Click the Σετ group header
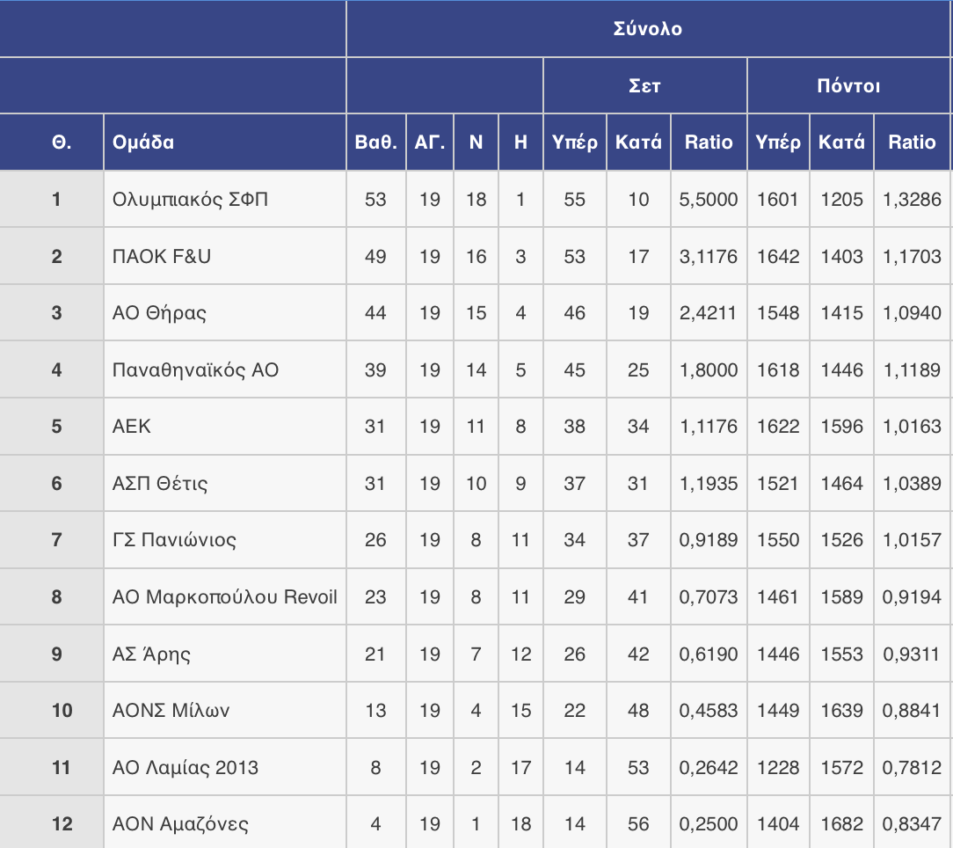The image size is (953, 848). (x=644, y=86)
